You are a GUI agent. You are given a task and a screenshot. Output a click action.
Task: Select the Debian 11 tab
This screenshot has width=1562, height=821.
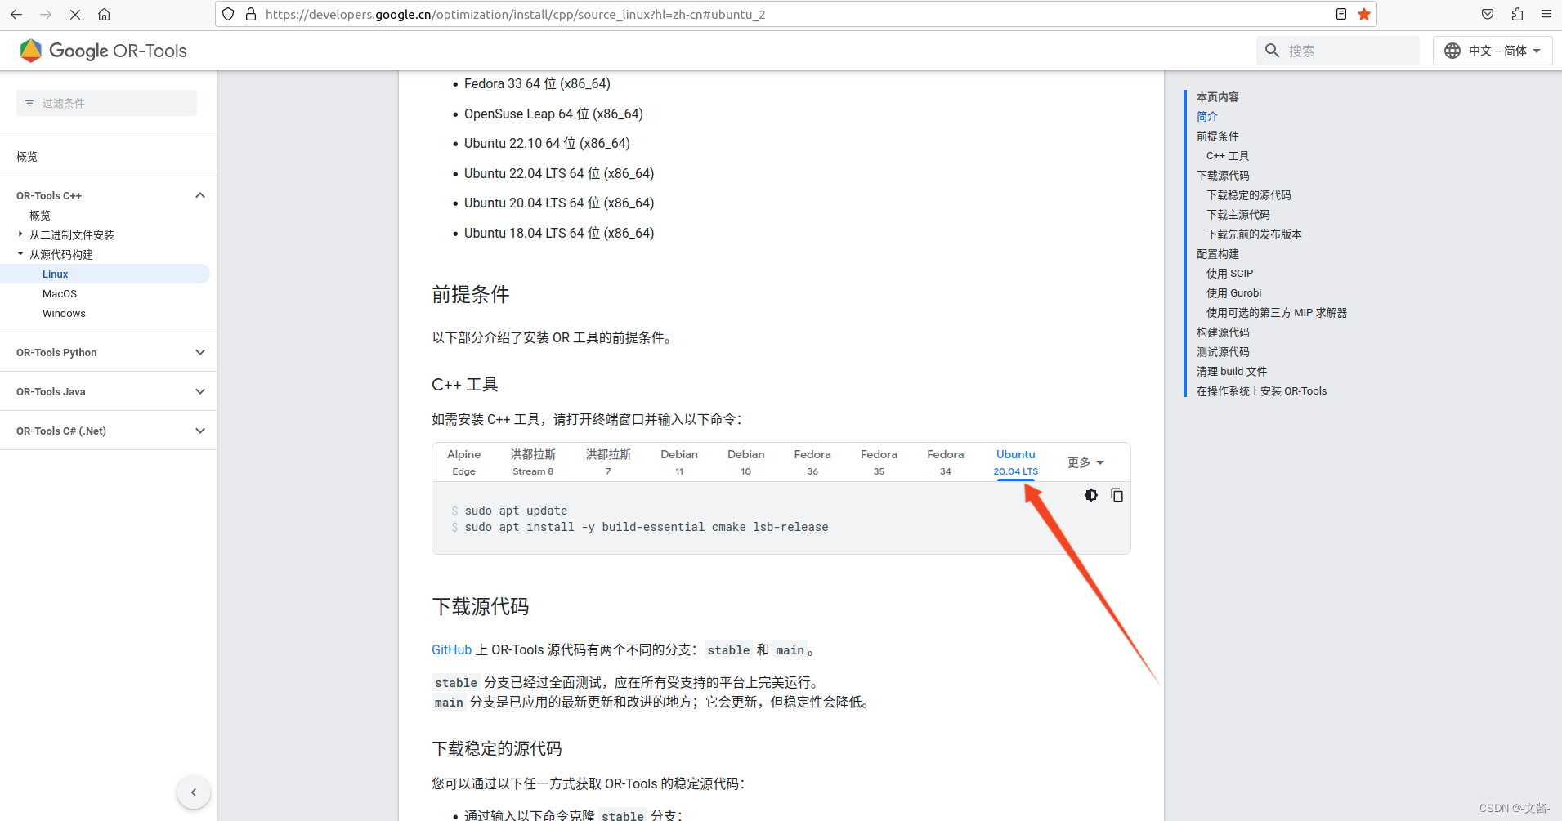point(679,462)
